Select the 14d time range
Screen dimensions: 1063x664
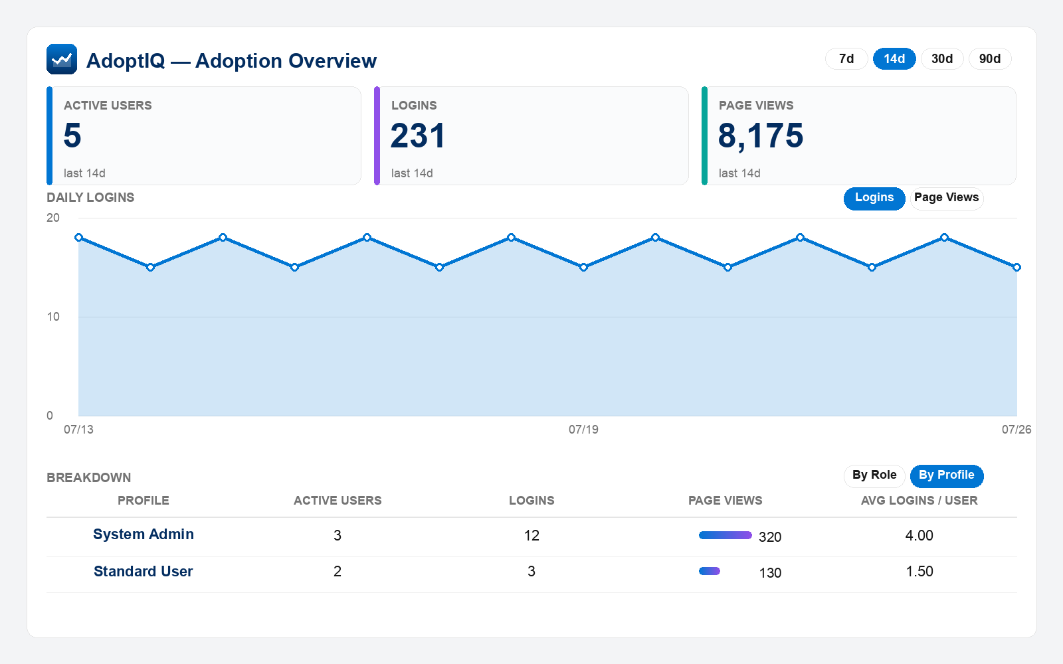click(x=894, y=59)
